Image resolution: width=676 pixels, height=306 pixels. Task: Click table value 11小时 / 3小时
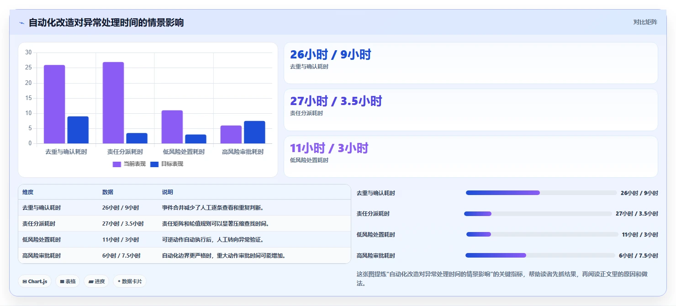[x=121, y=240]
